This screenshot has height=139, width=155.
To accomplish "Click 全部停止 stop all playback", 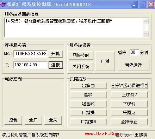I will point(129,122).
